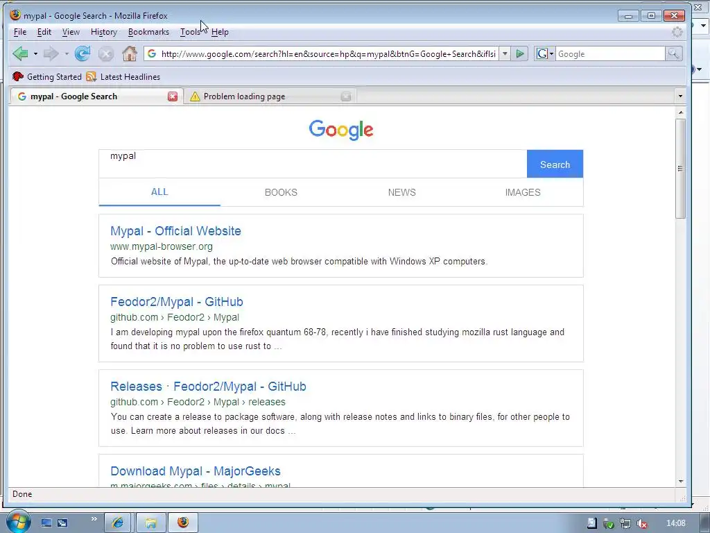This screenshot has height=533, width=710.
Task: Click the blue Search button
Action: coord(555,164)
